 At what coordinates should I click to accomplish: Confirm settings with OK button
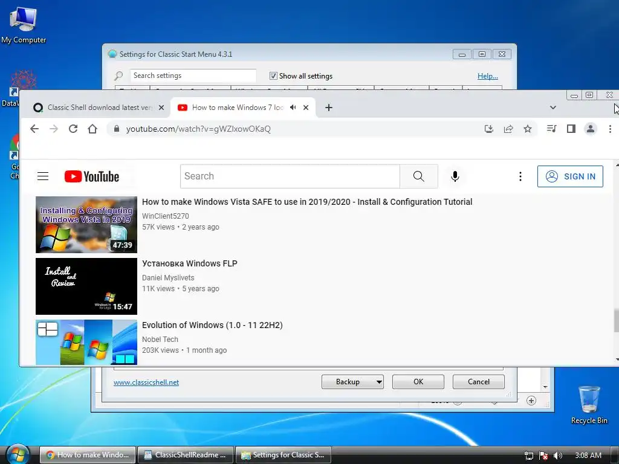point(418,382)
